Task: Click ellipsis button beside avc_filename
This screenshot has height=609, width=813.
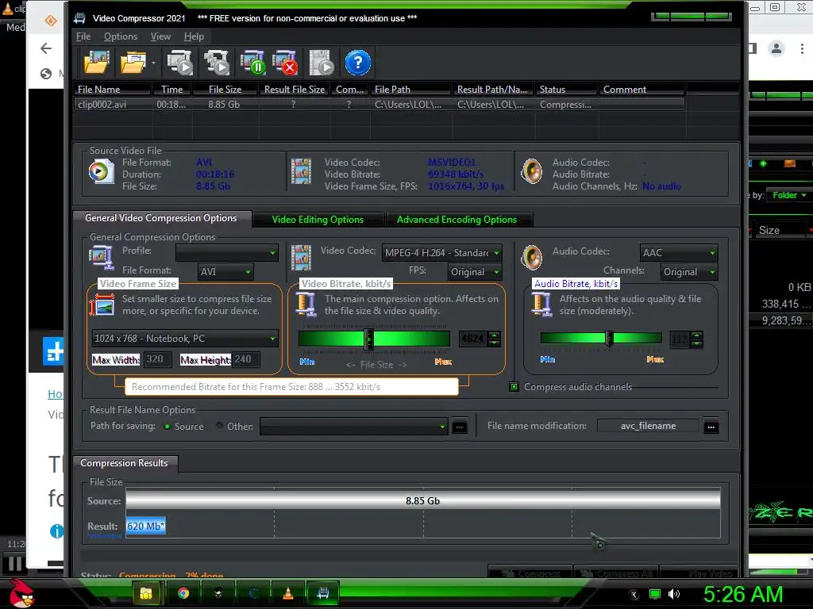Action: pos(711,427)
